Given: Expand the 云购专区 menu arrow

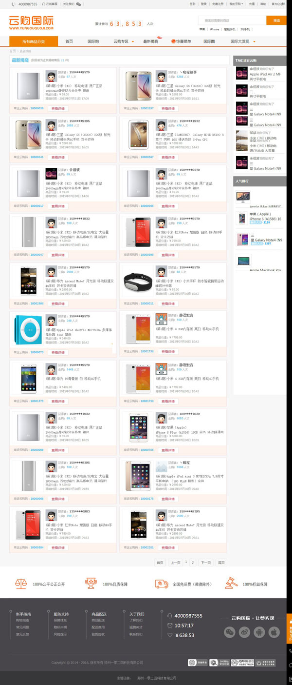Looking at the screenshot, I should (x=133, y=41).
